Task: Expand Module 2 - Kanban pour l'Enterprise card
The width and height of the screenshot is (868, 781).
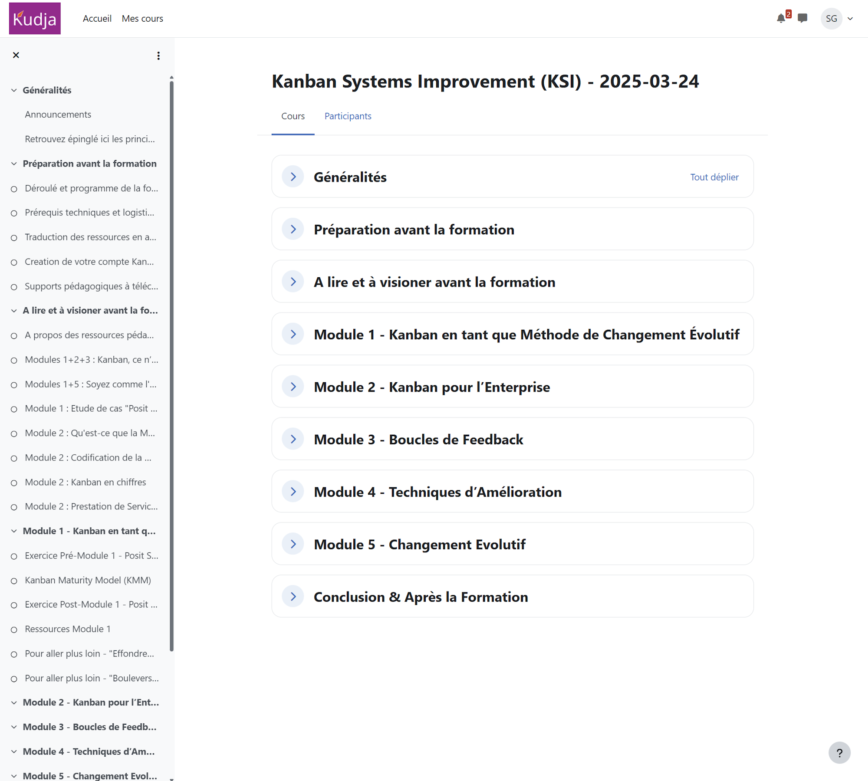Action: [293, 387]
